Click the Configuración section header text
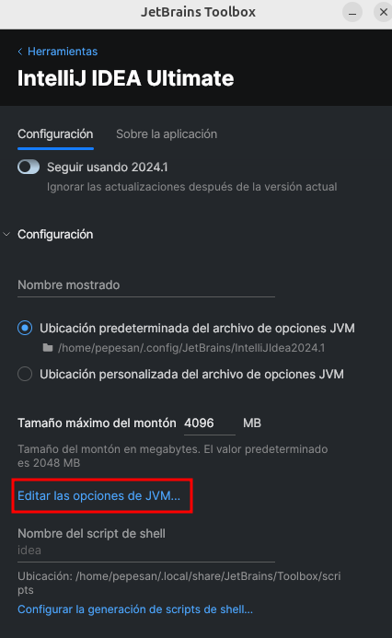Image resolution: width=392 pixels, height=638 pixels. point(55,235)
